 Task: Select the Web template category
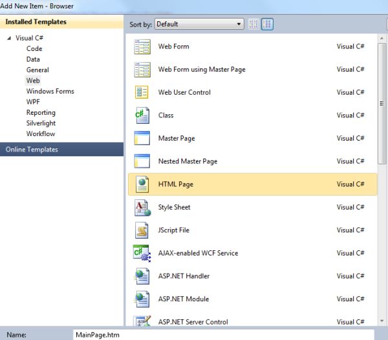coord(33,81)
